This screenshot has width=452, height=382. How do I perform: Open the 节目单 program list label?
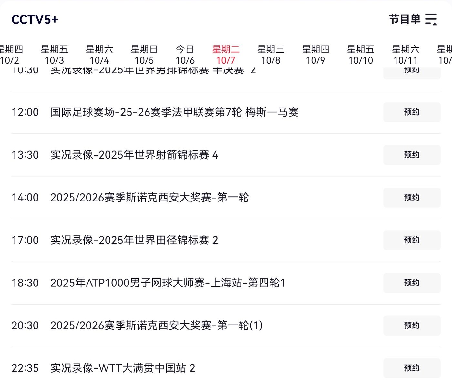click(x=405, y=19)
